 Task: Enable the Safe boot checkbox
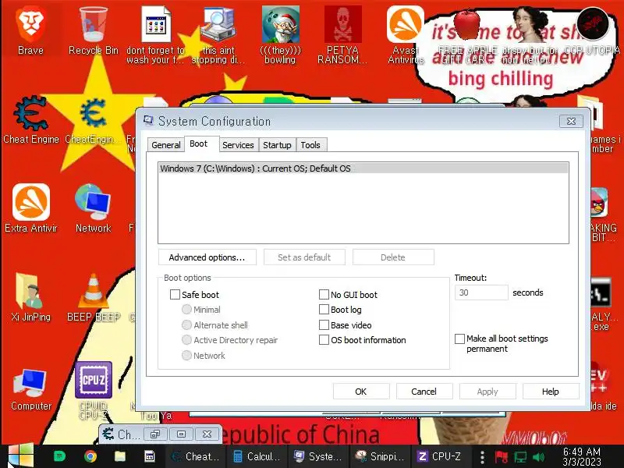point(175,295)
